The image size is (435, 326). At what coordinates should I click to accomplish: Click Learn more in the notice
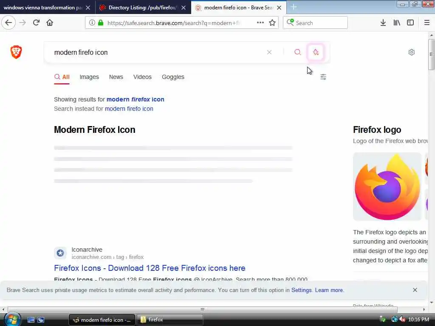pos(329,290)
